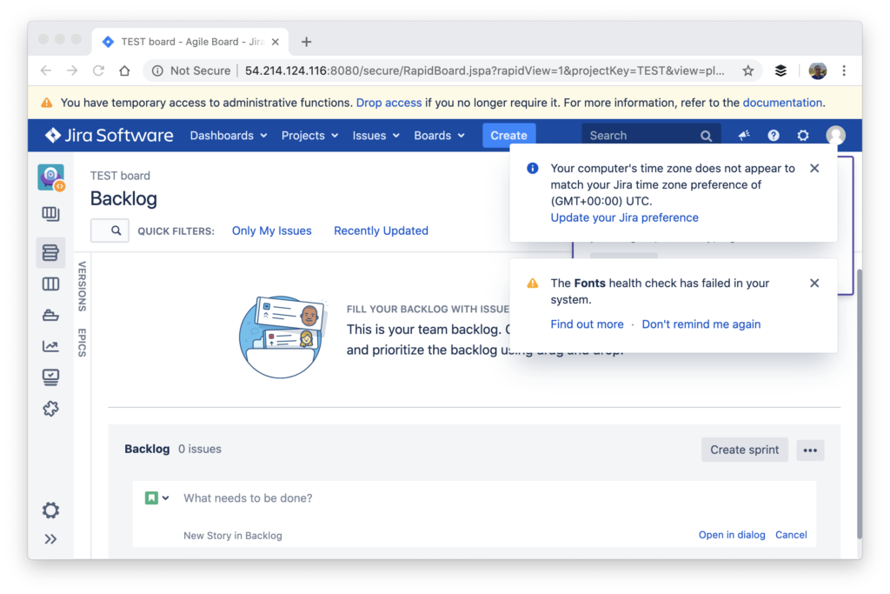Click Don't remind me again link
The height and width of the screenshot is (594, 890).
pos(701,324)
